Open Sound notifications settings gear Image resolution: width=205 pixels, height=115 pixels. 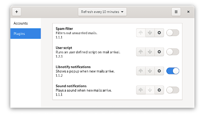pyautogui.click(x=159, y=90)
